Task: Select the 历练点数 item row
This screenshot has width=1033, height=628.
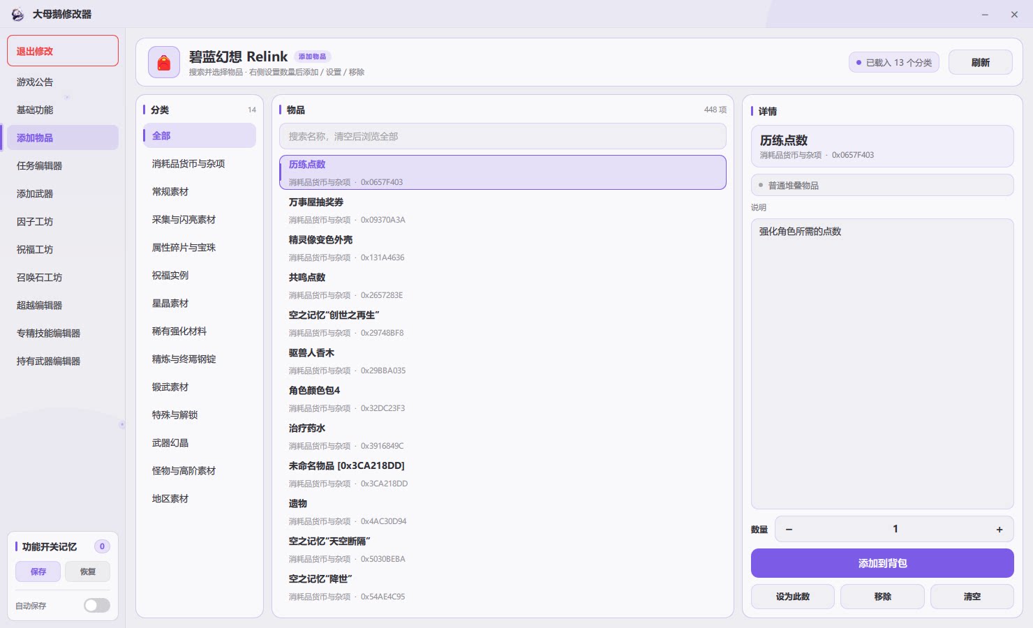Action: tap(503, 172)
